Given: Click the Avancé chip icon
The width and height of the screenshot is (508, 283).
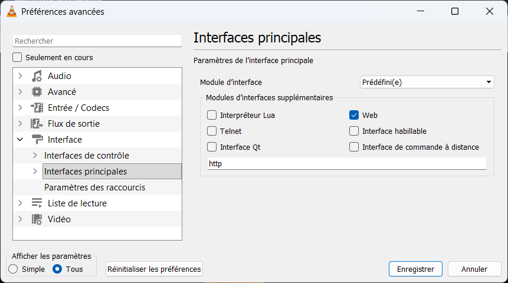Looking at the screenshot, I should 37,92.
